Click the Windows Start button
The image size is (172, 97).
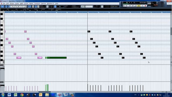[x=3, y=95]
